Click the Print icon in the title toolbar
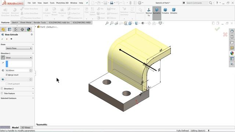The width and height of the screenshot is (235, 132). tap(112, 3)
